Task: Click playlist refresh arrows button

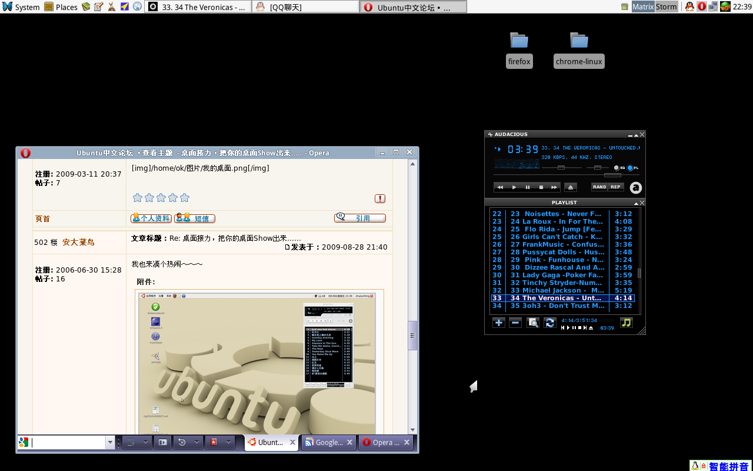Action: pyautogui.click(x=550, y=323)
